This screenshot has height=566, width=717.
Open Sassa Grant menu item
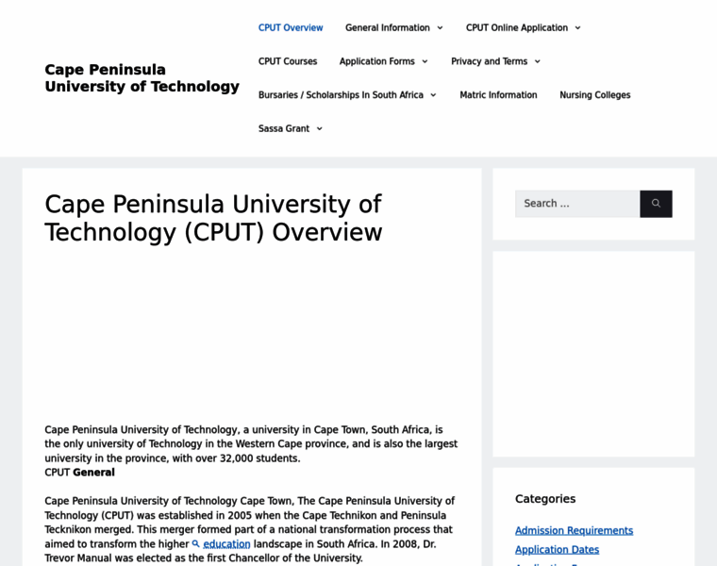[284, 128]
